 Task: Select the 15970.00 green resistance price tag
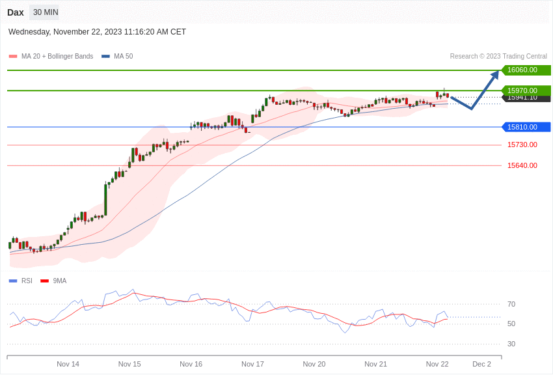(x=526, y=90)
